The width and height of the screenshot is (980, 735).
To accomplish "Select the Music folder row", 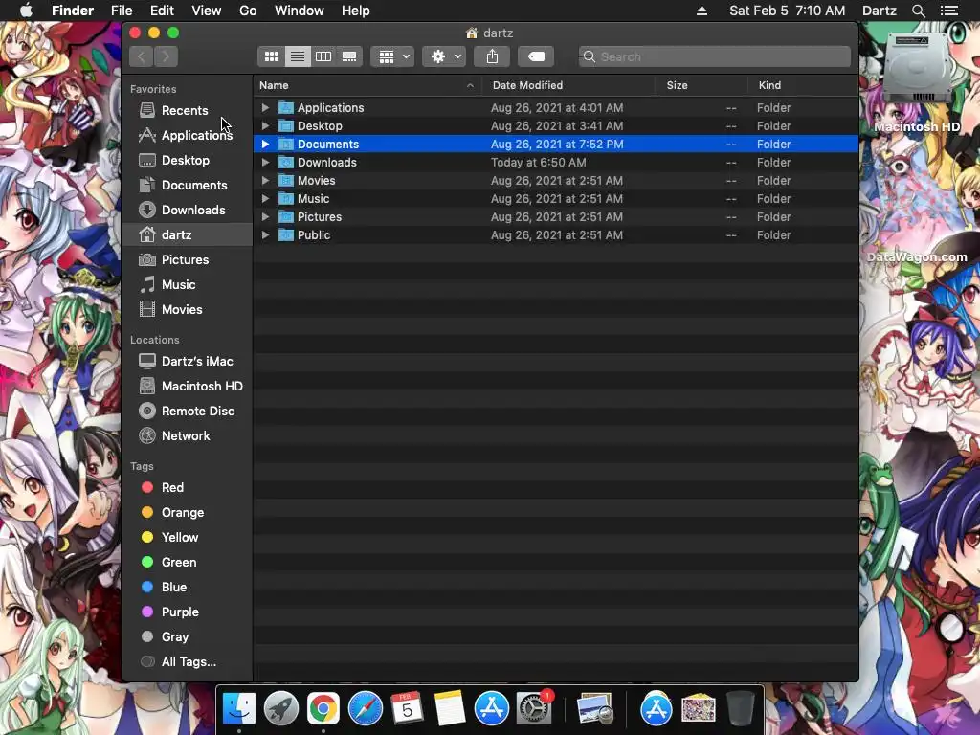I will click(x=556, y=198).
